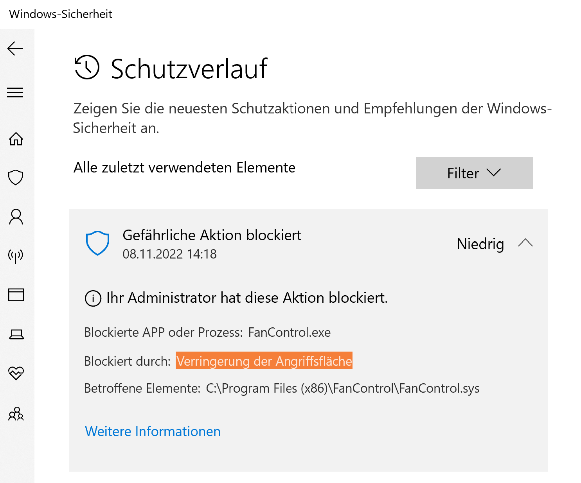Click the FanControl.sys file path
This screenshot has height=483, width=581.
coord(342,388)
